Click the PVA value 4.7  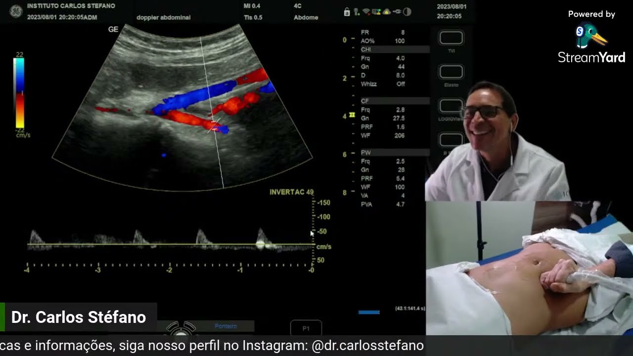coord(401,204)
